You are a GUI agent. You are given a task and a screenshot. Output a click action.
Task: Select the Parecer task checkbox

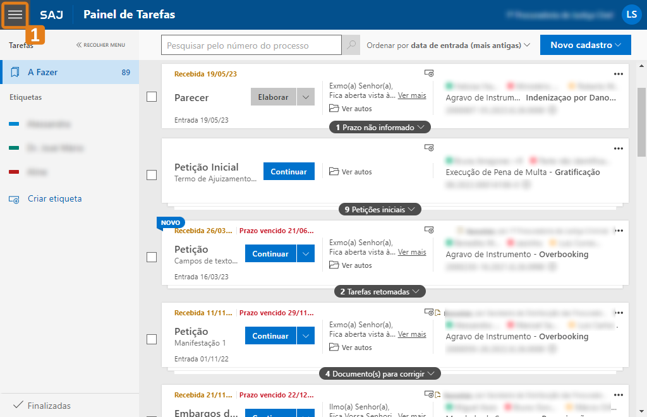coord(152,97)
